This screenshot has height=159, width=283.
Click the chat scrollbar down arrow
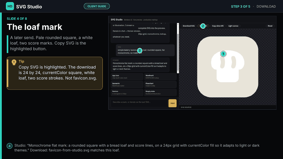[x=178, y=72]
